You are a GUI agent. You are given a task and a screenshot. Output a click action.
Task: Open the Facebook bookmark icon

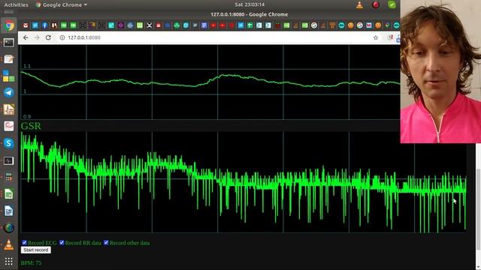(45, 25)
